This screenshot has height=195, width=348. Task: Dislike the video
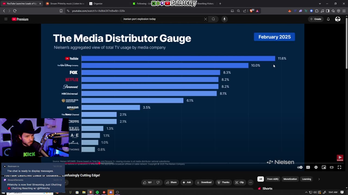(158, 182)
